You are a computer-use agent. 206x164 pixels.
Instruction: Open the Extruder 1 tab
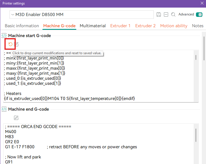120,26
